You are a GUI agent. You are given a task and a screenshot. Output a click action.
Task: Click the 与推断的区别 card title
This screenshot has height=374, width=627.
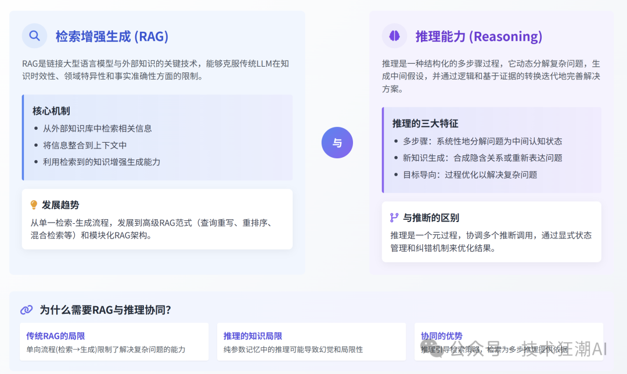point(431,218)
